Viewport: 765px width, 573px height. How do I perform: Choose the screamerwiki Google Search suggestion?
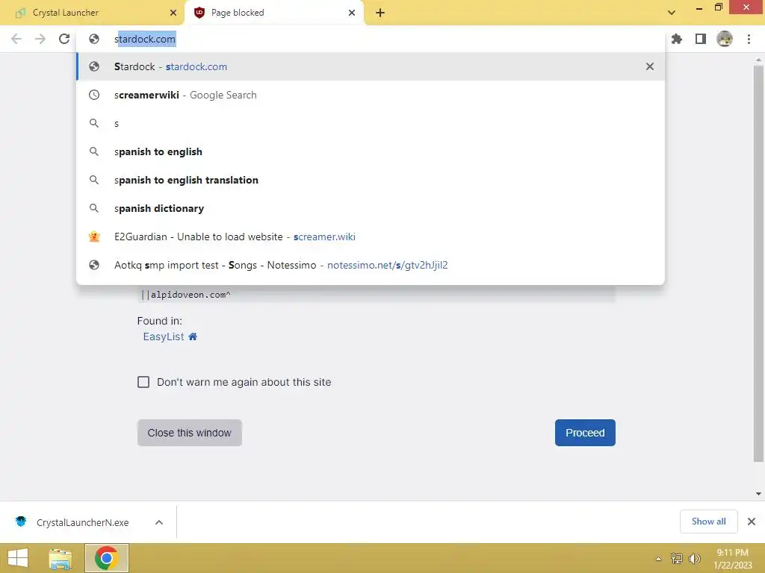point(370,95)
